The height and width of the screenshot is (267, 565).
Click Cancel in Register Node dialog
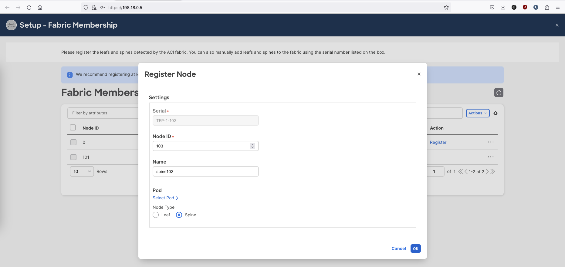tap(398, 248)
